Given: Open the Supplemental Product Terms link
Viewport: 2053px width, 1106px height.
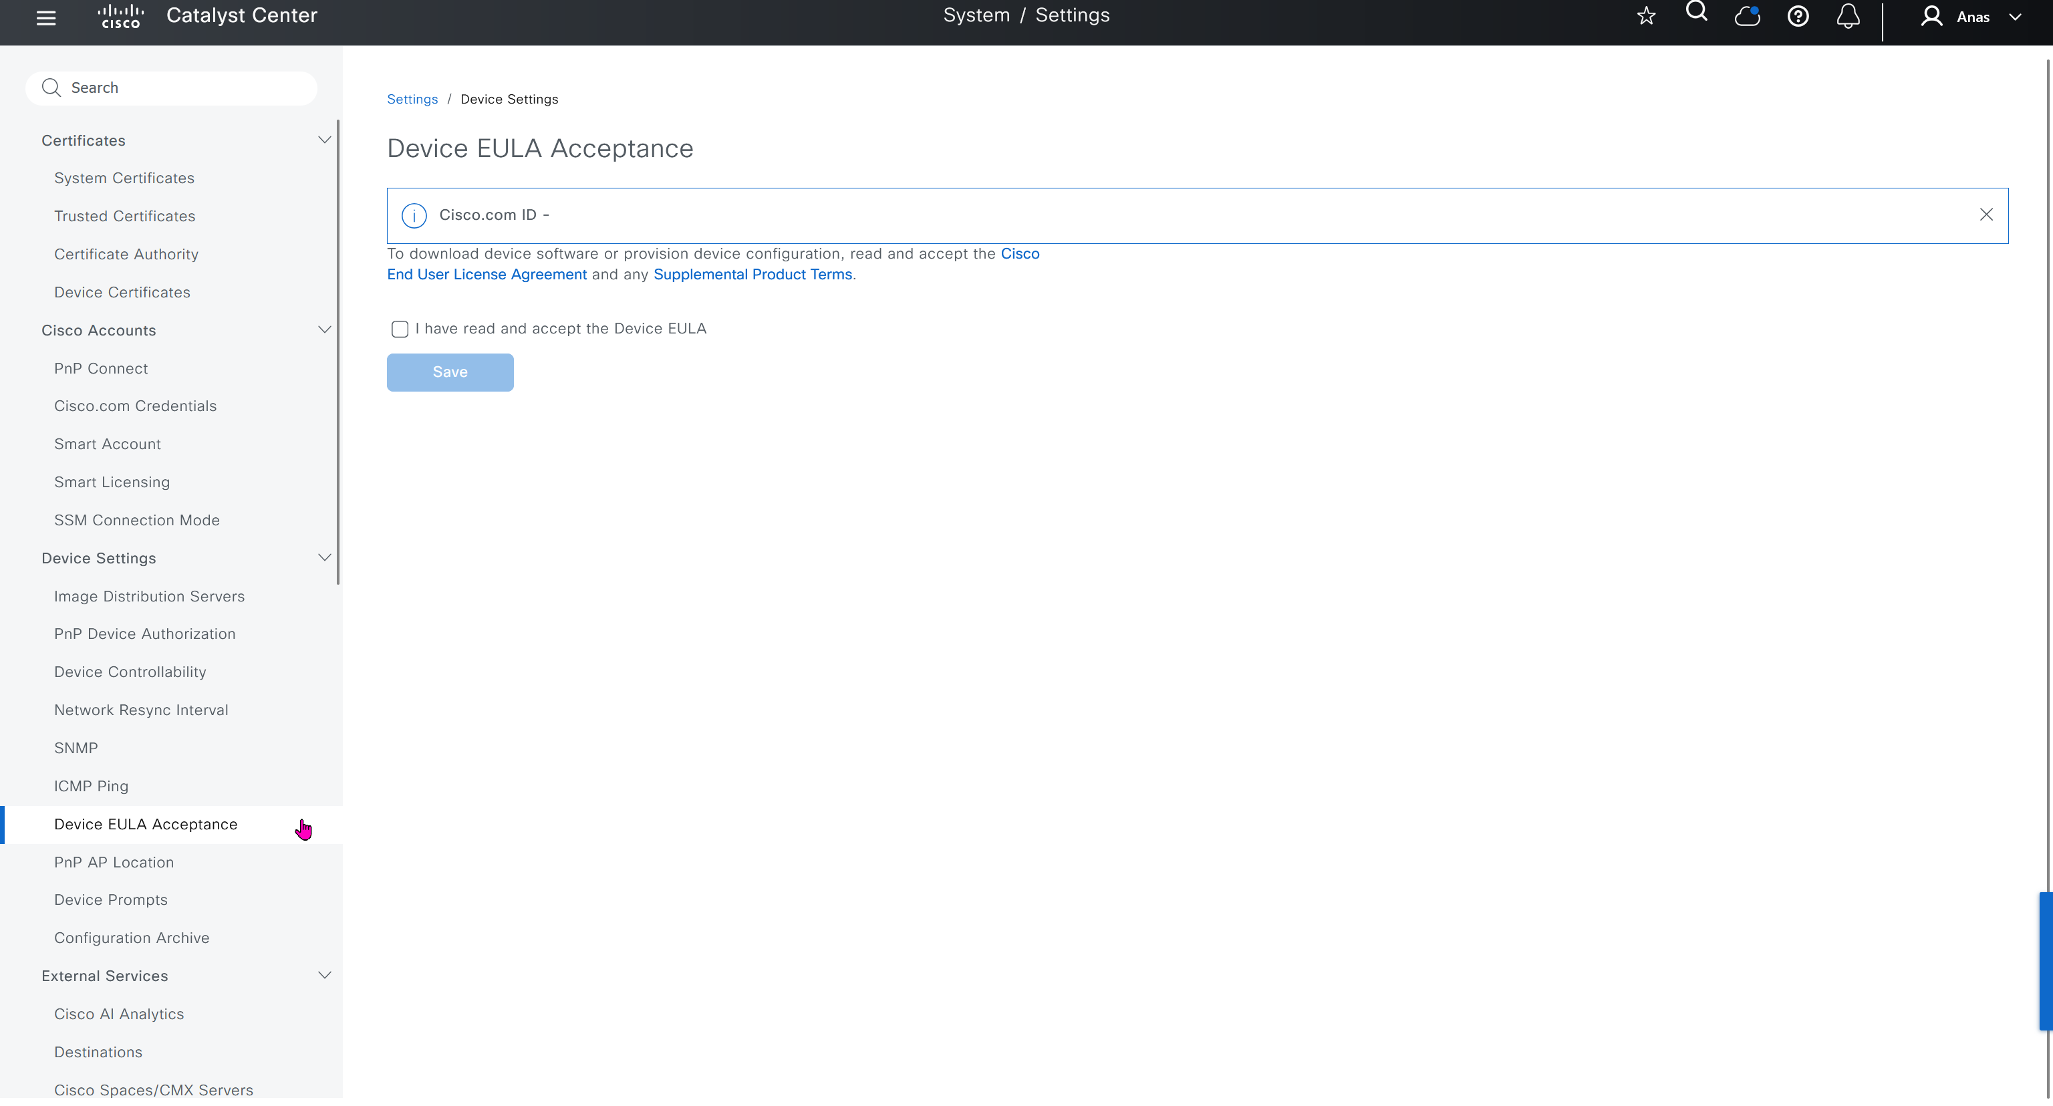Looking at the screenshot, I should coord(752,274).
